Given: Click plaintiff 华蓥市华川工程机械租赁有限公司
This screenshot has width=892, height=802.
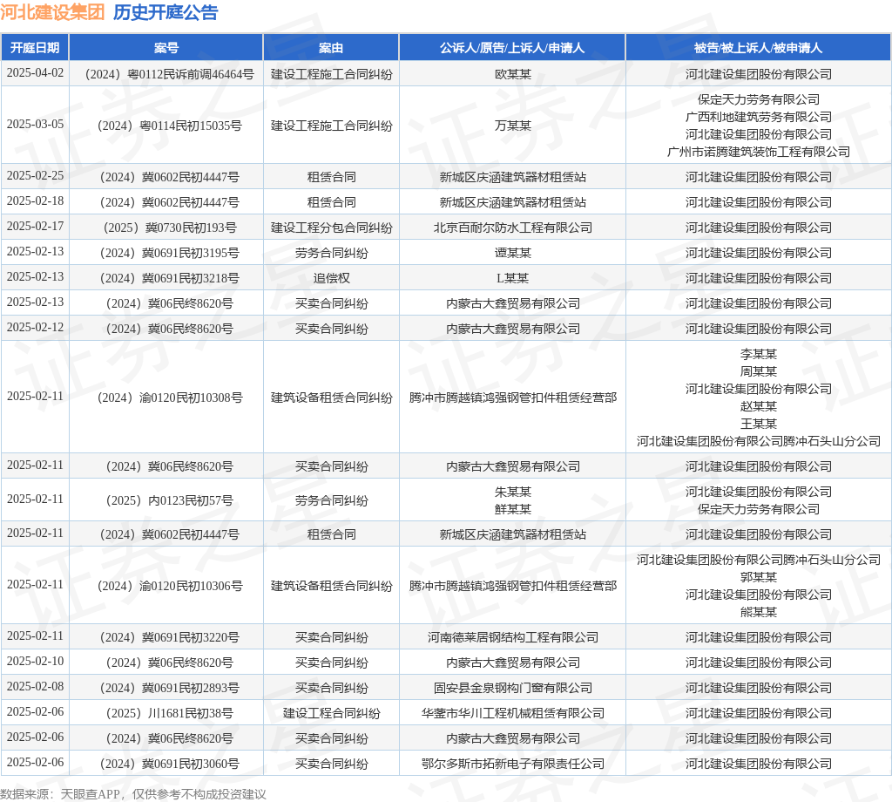Looking at the screenshot, I should pyautogui.click(x=512, y=713).
